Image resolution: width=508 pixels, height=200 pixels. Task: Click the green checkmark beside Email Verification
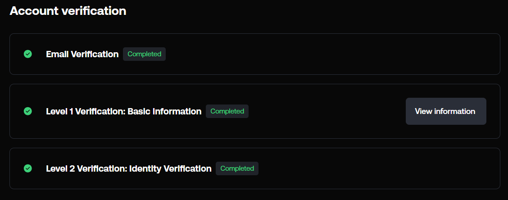28,54
